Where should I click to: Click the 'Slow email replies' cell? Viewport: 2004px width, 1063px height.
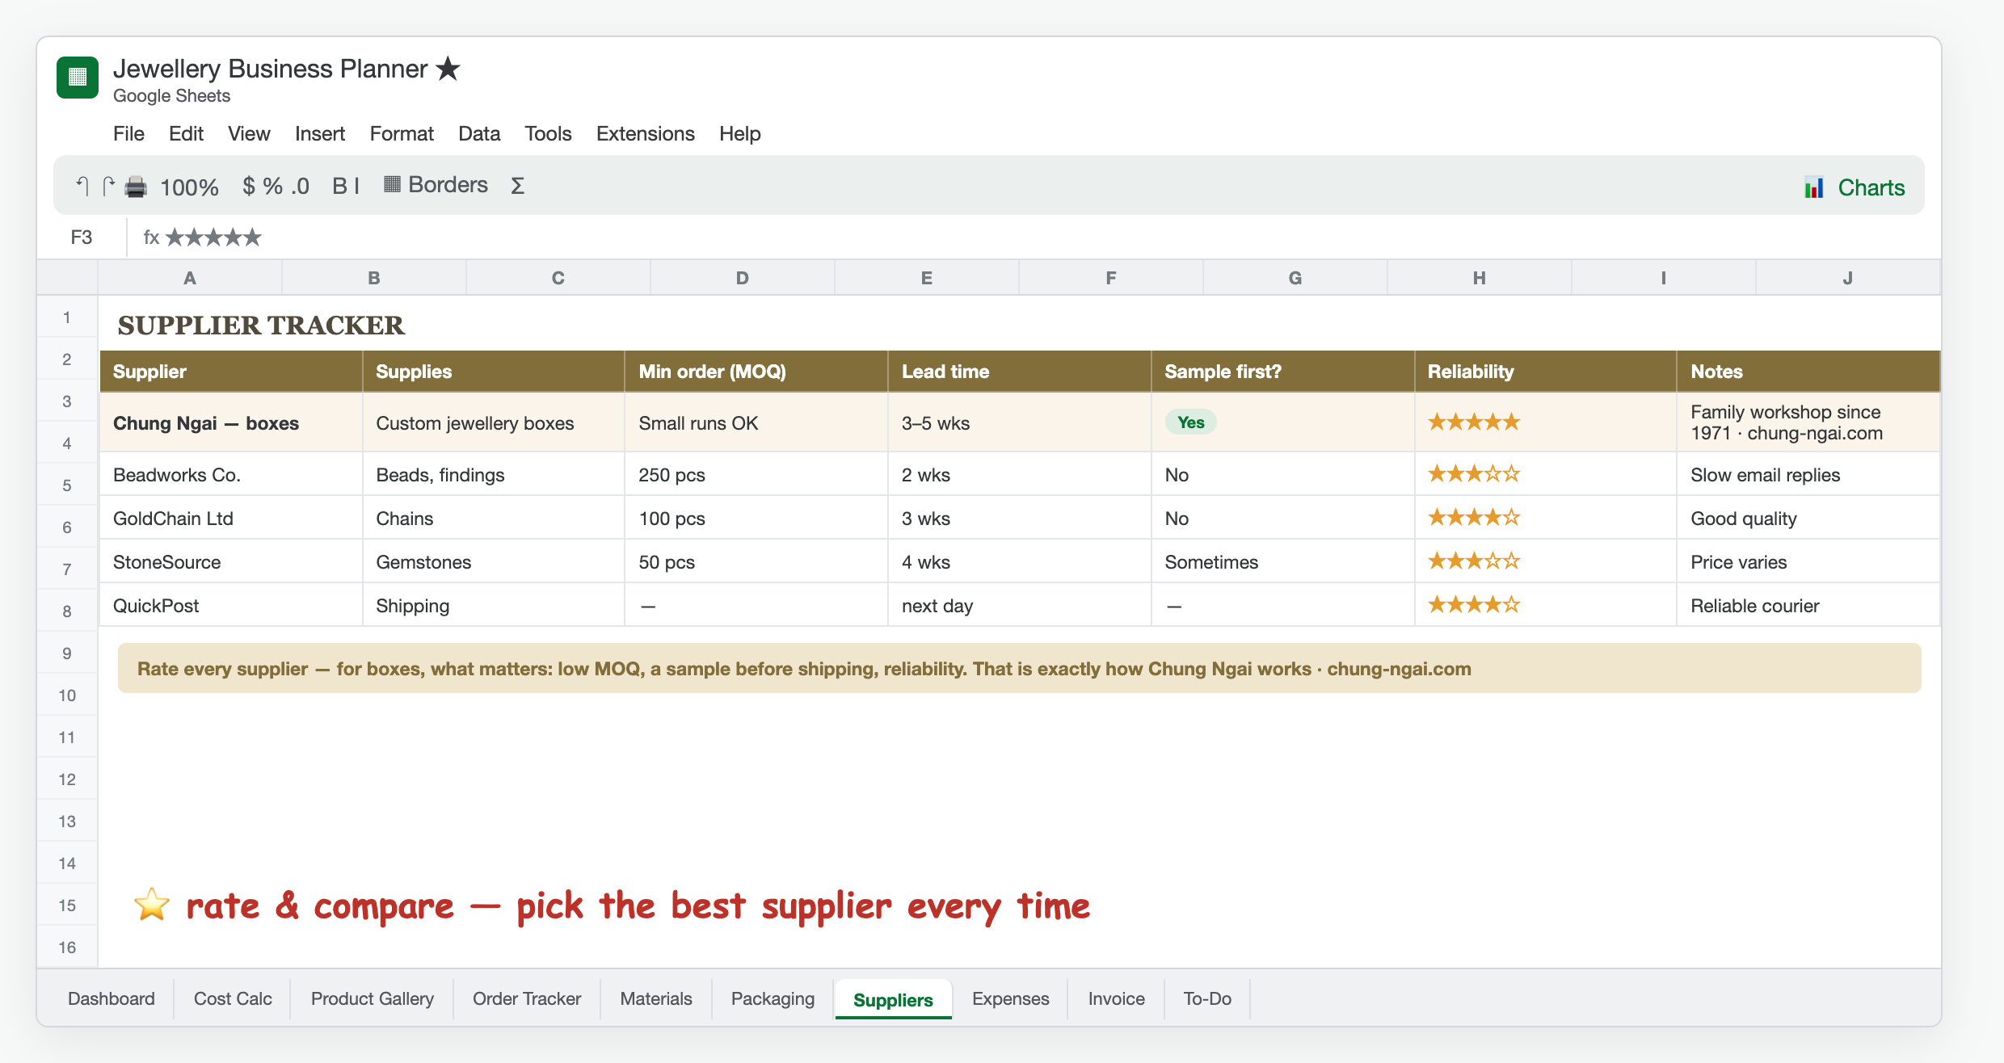(1808, 475)
